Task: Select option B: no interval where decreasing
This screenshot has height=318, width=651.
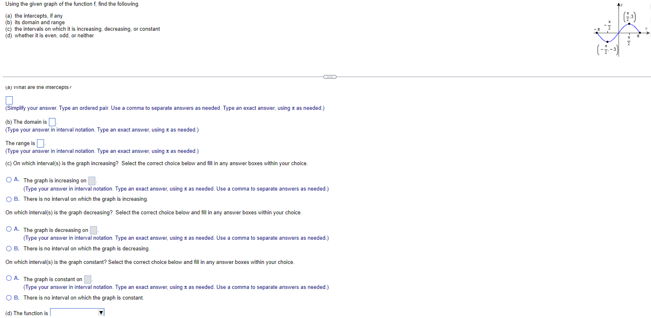Action: (9, 249)
